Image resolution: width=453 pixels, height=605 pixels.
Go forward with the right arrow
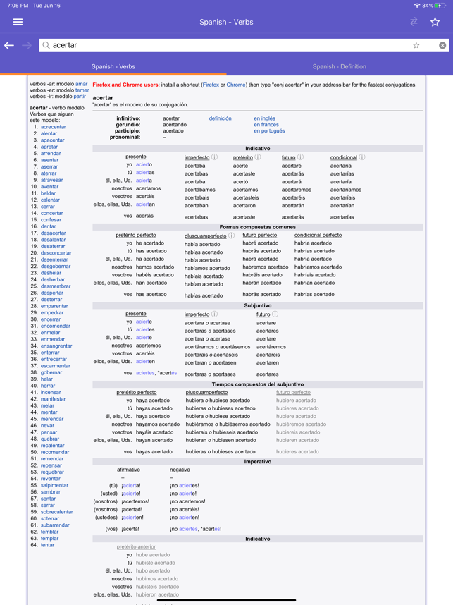pyautogui.click(x=27, y=45)
